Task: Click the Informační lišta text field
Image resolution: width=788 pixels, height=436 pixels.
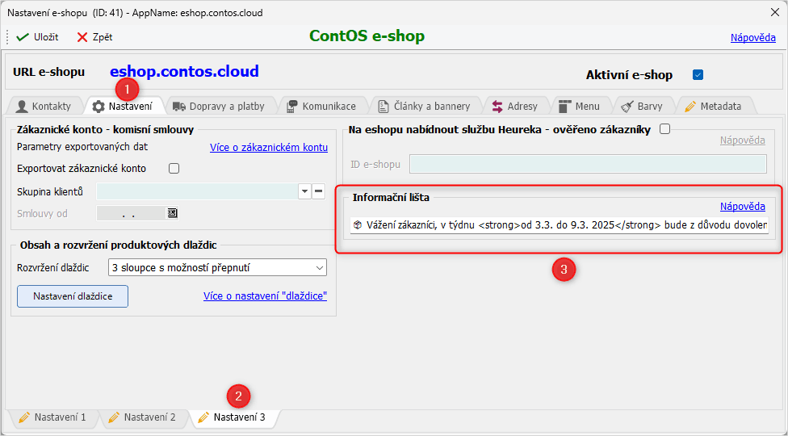Action: [x=560, y=225]
